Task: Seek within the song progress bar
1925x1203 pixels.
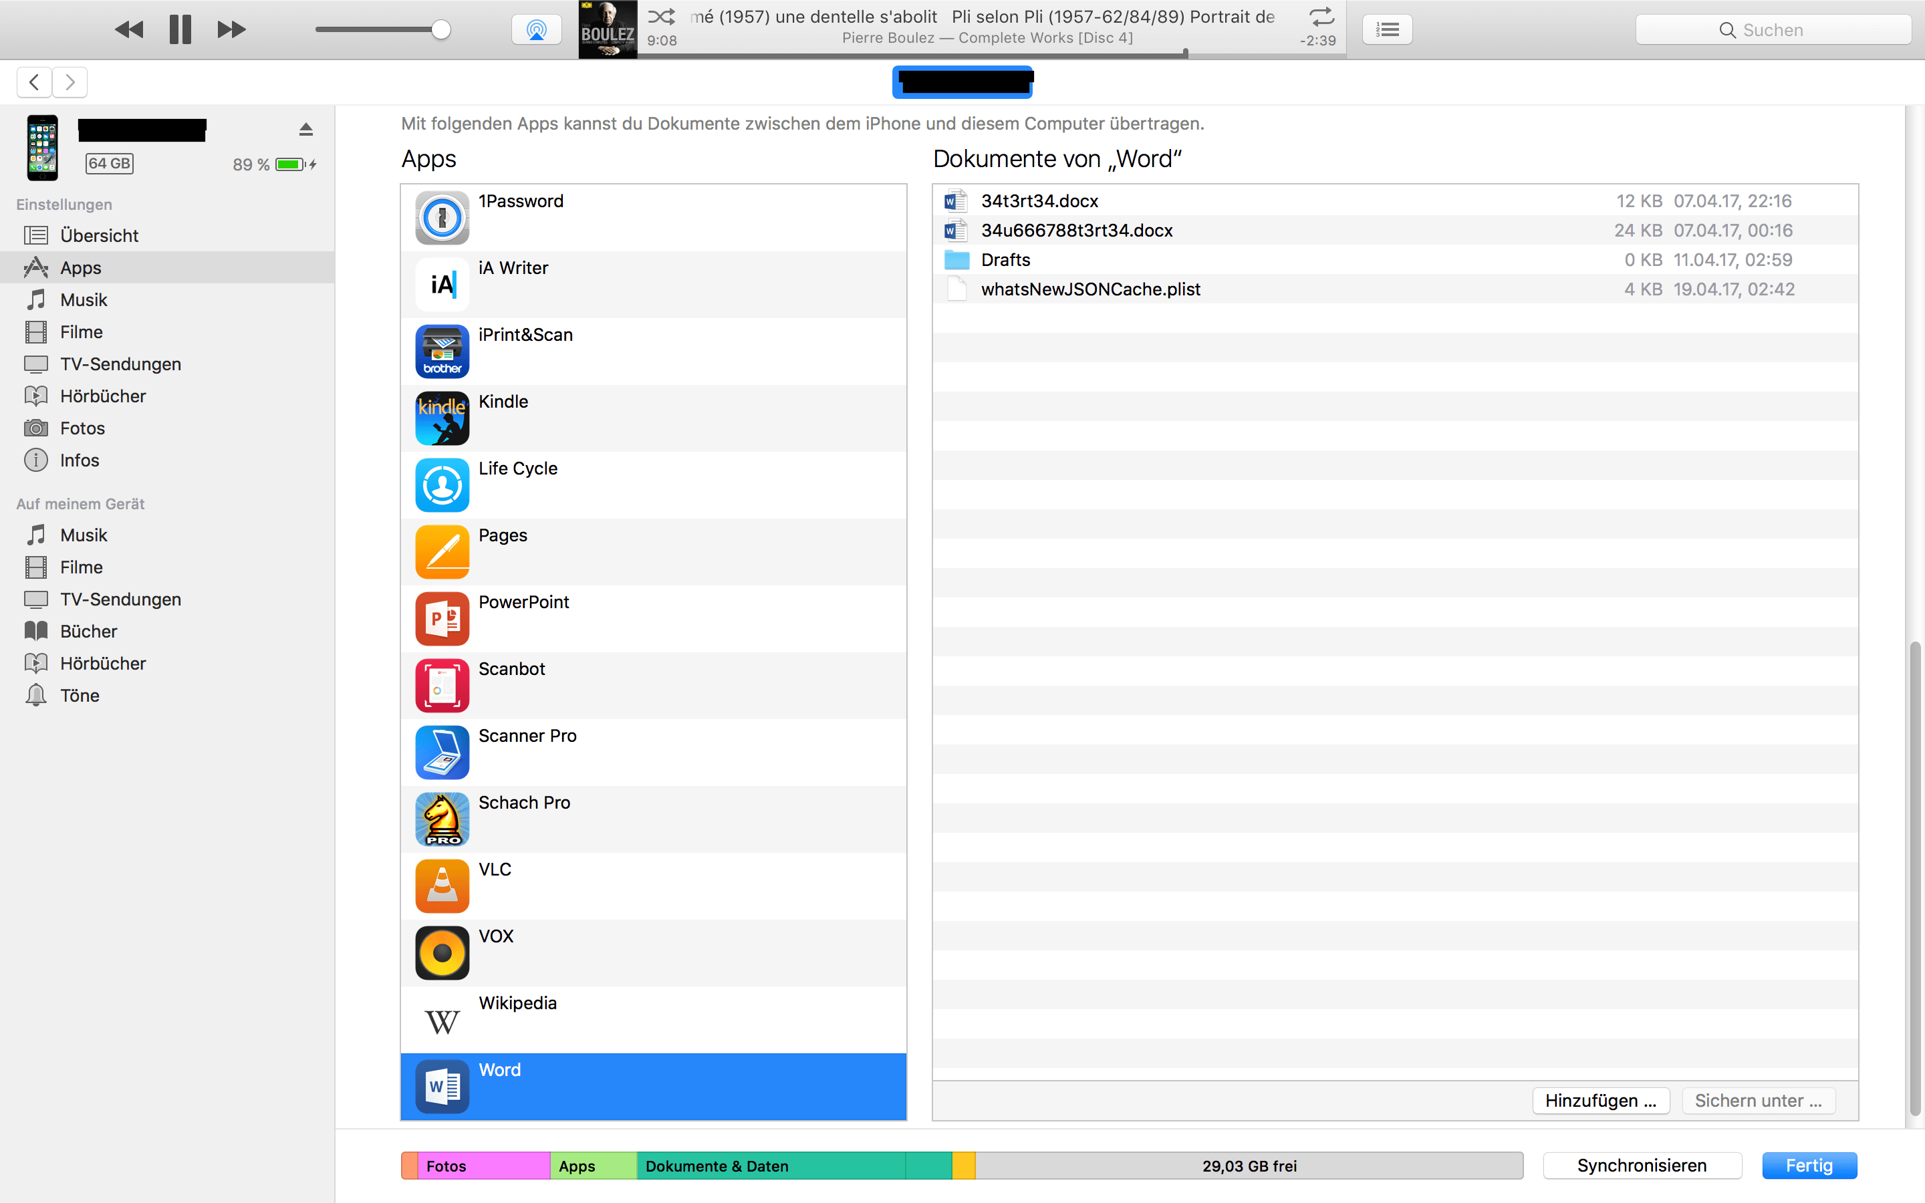Action: (x=992, y=55)
